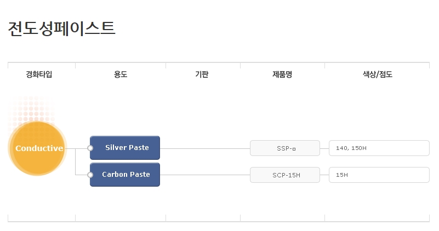The height and width of the screenshot is (231, 439).
Task: Select the 기판 column header
Action: 202,74
